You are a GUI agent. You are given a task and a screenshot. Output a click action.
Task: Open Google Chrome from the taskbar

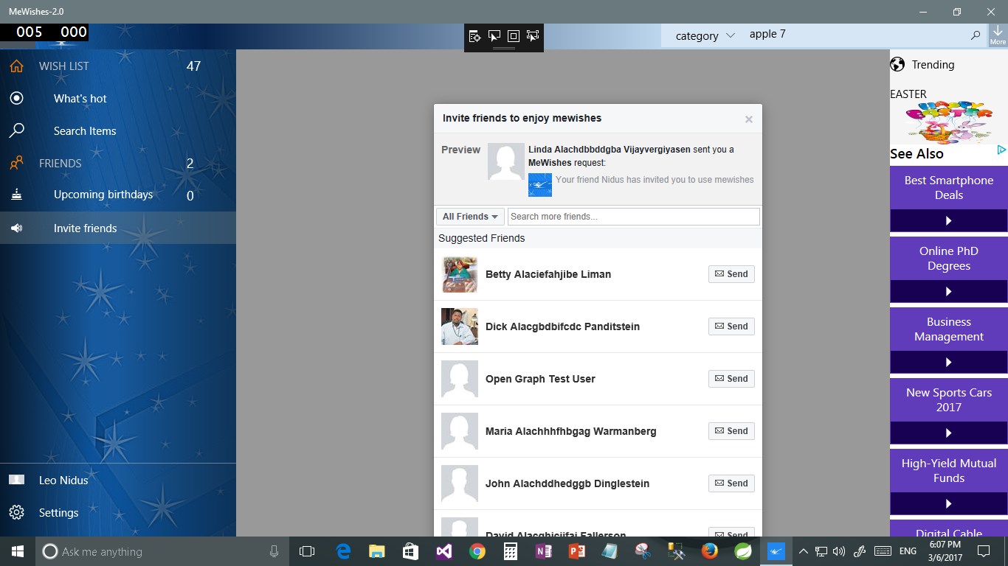(x=477, y=551)
